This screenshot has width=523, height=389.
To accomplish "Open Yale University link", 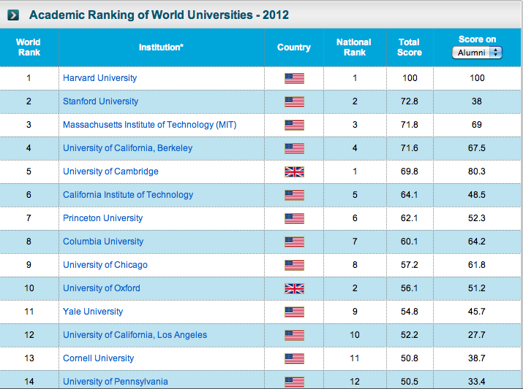I will tap(93, 312).
